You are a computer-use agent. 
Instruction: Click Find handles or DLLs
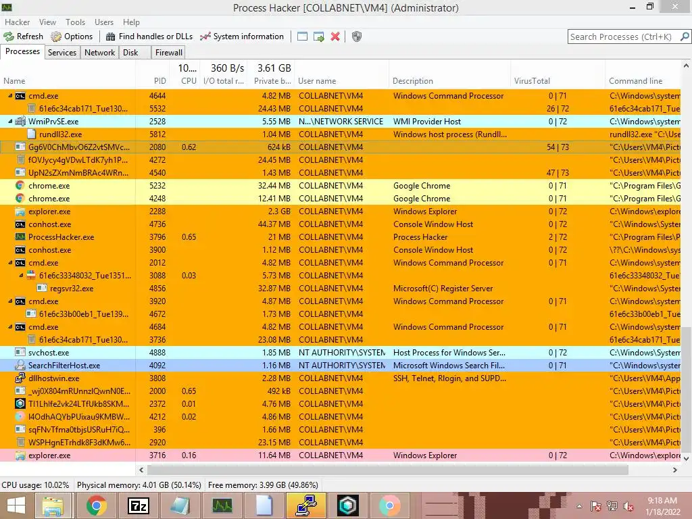pyautogui.click(x=149, y=36)
